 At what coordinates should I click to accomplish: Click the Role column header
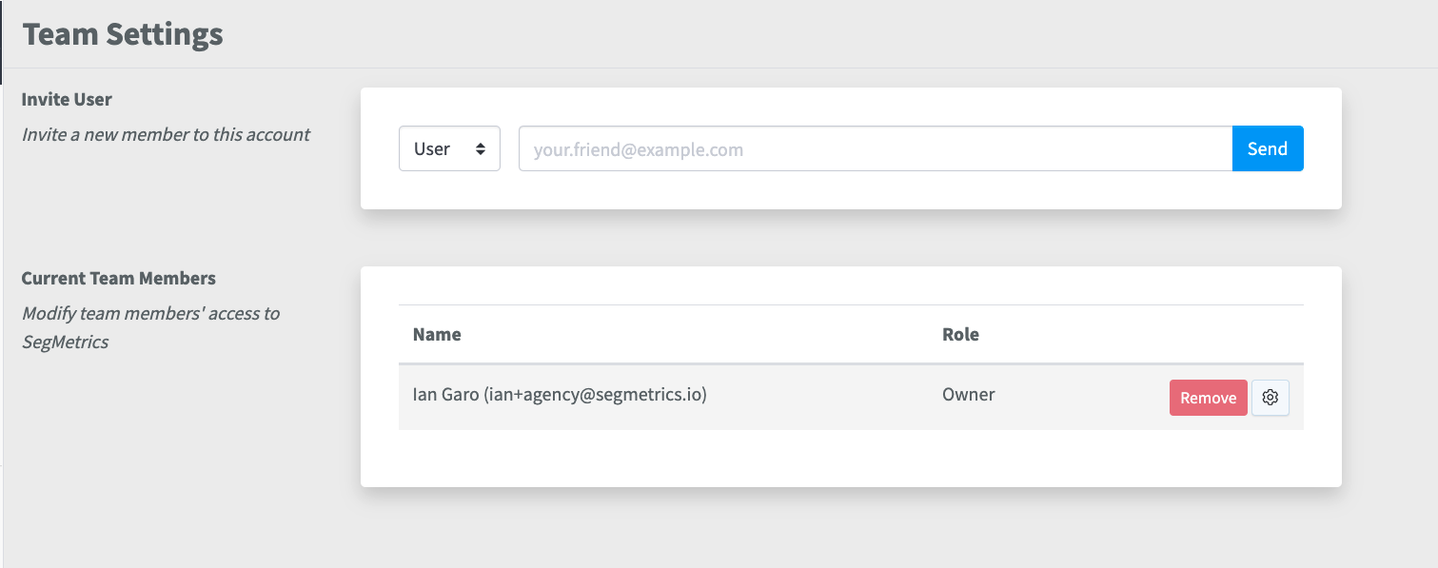[x=960, y=334]
